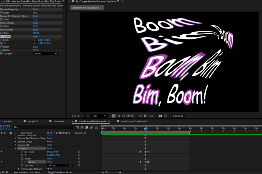Open Tip Type dropdown in Effect Controls

(x=45, y=53)
